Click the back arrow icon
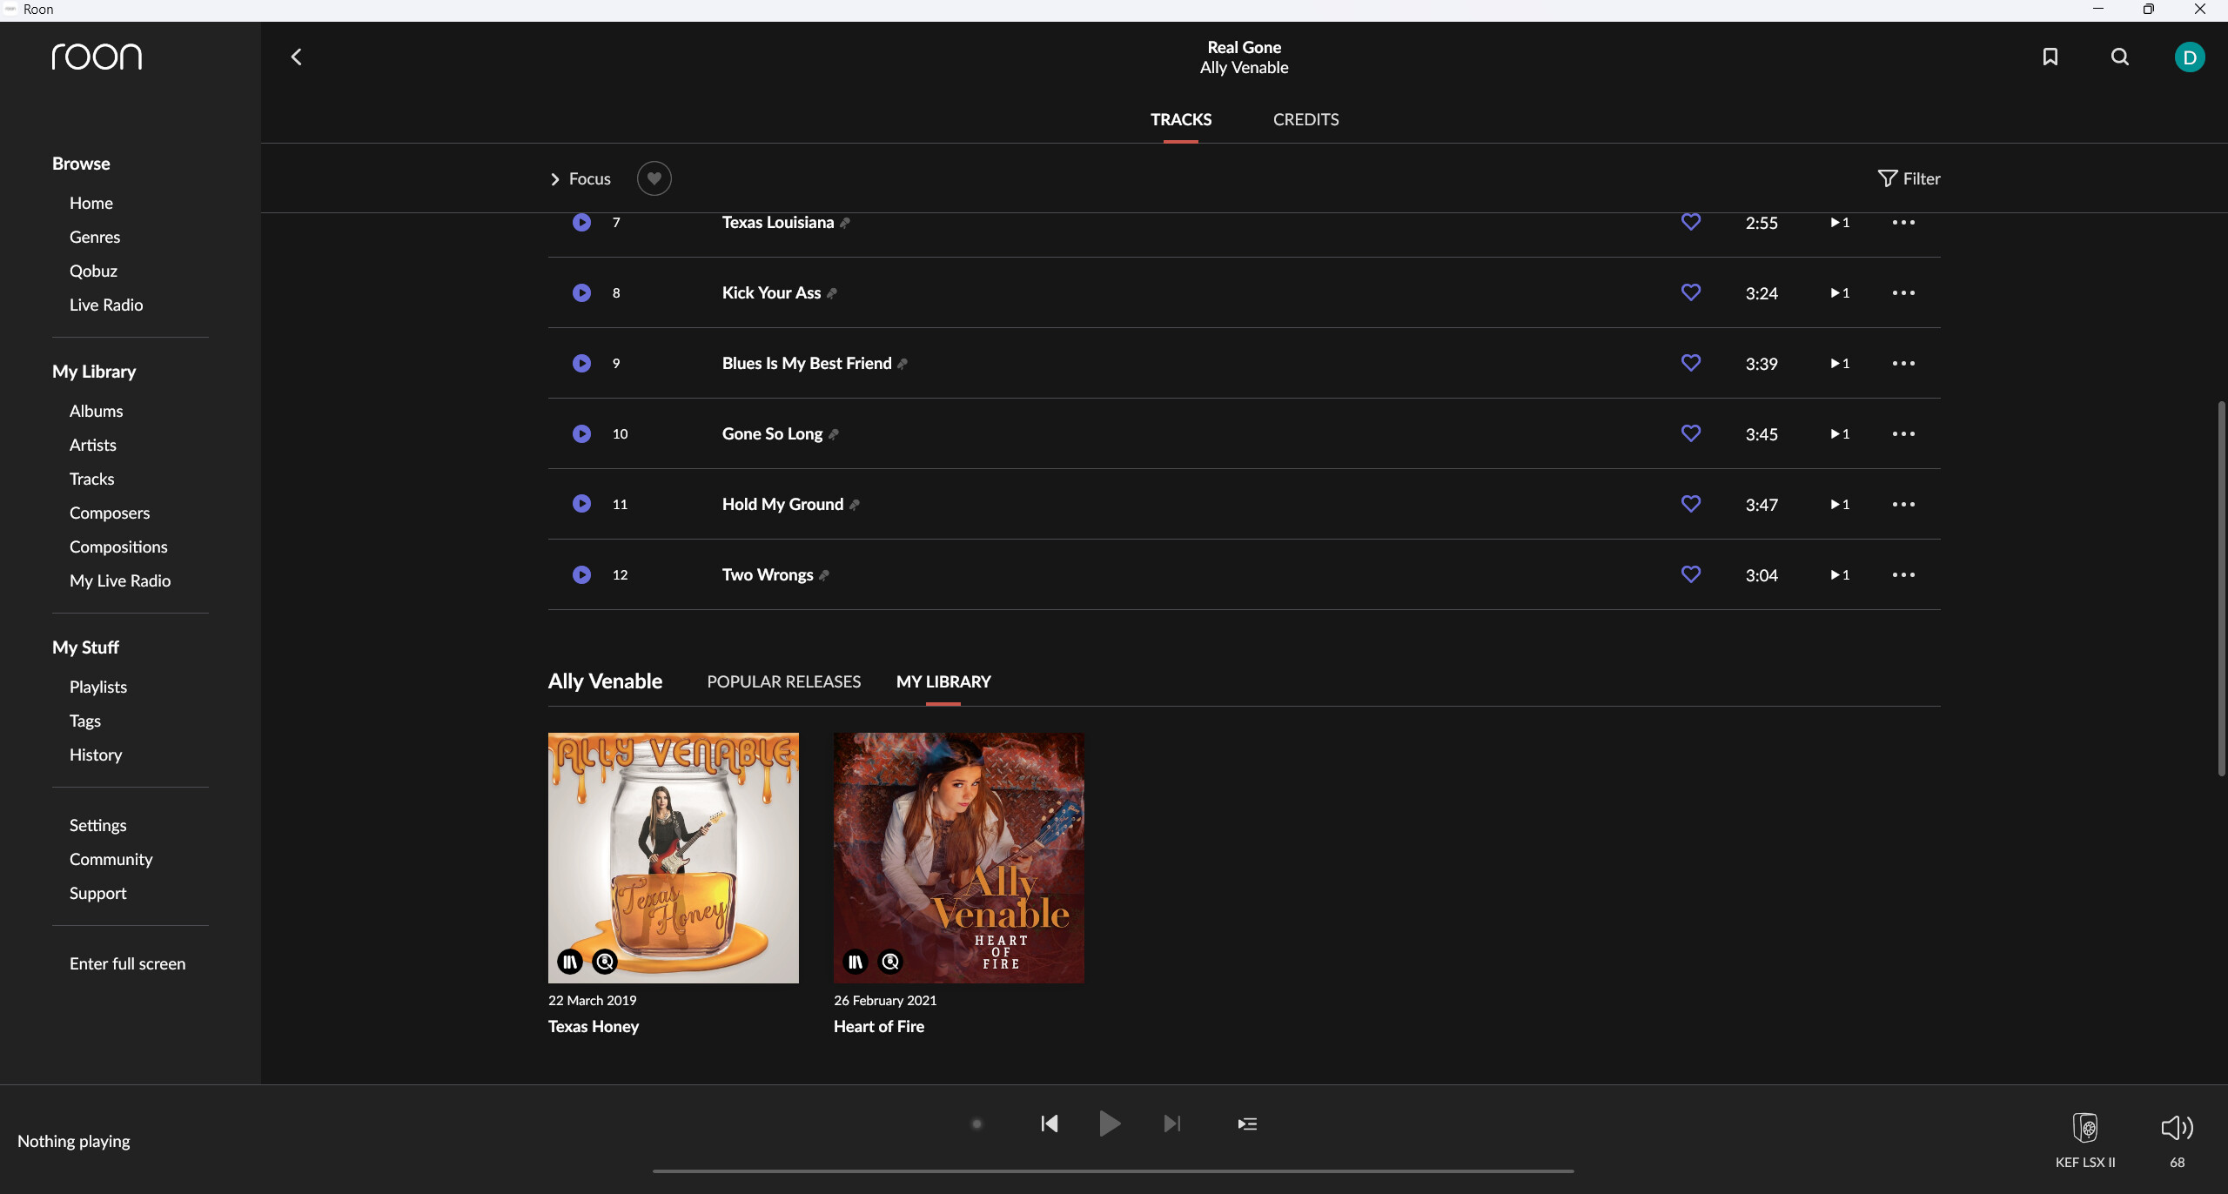Screen dimensions: 2228x1194 296,57
